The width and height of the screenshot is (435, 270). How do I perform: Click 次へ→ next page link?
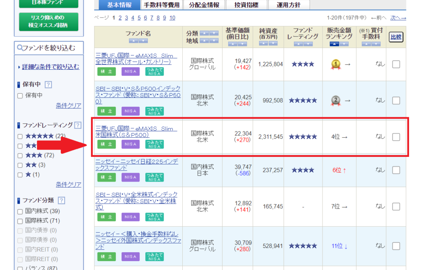(x=398, y=18)
